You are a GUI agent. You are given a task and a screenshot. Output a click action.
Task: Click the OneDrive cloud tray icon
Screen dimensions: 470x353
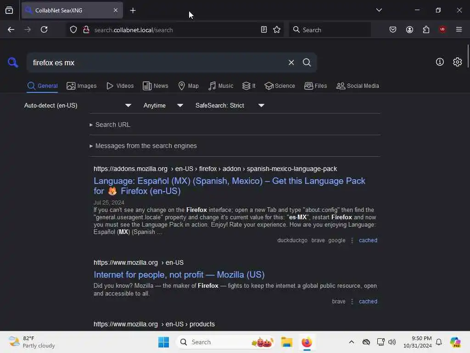click(x=366, y=342)
